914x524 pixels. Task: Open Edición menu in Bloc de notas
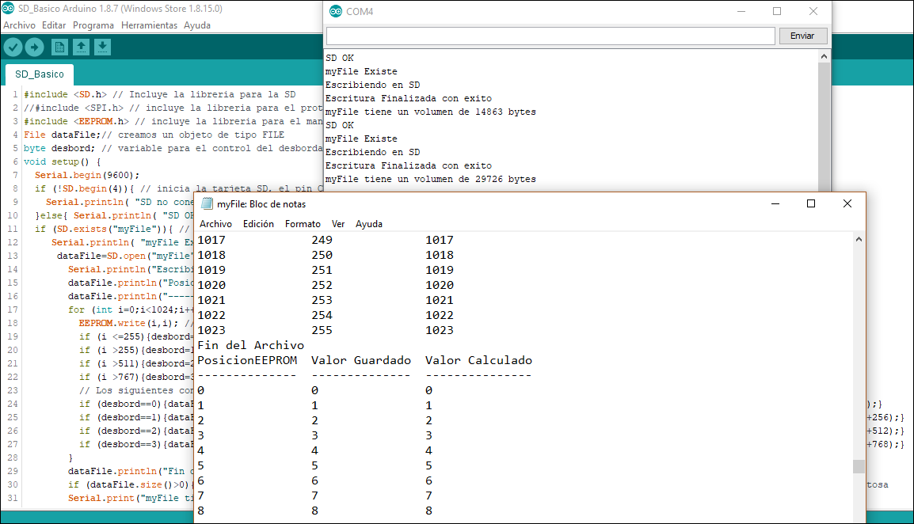258,224
